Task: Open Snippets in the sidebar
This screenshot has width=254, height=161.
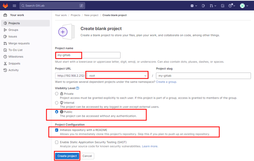Action: point(26,63)
